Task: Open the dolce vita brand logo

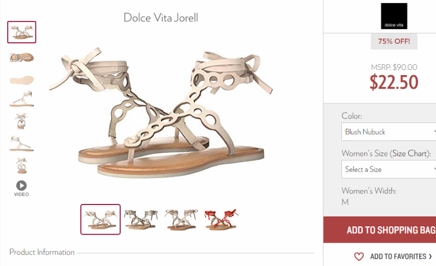Action: click(394, 16)
